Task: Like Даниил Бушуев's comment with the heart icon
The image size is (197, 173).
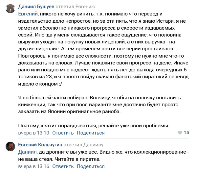Action: (180, 133)
